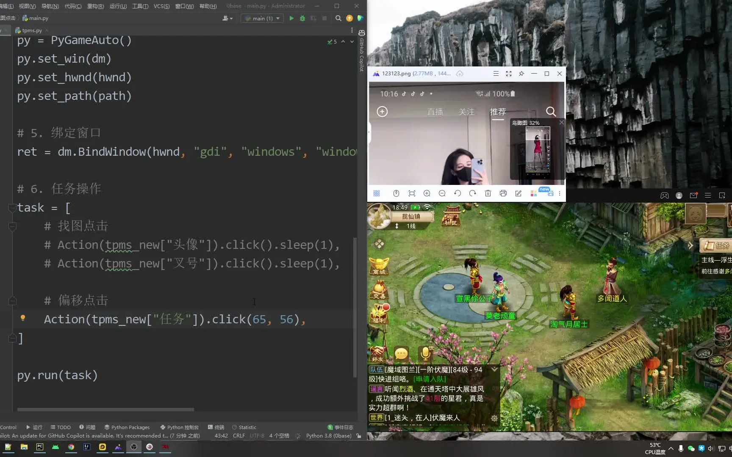
Task: Toggle fold marker beside 找图点击 comment
Action: (13, 226)
